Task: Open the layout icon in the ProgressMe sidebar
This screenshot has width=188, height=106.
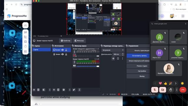Action: pyautogui.click(x=26, y=52)
